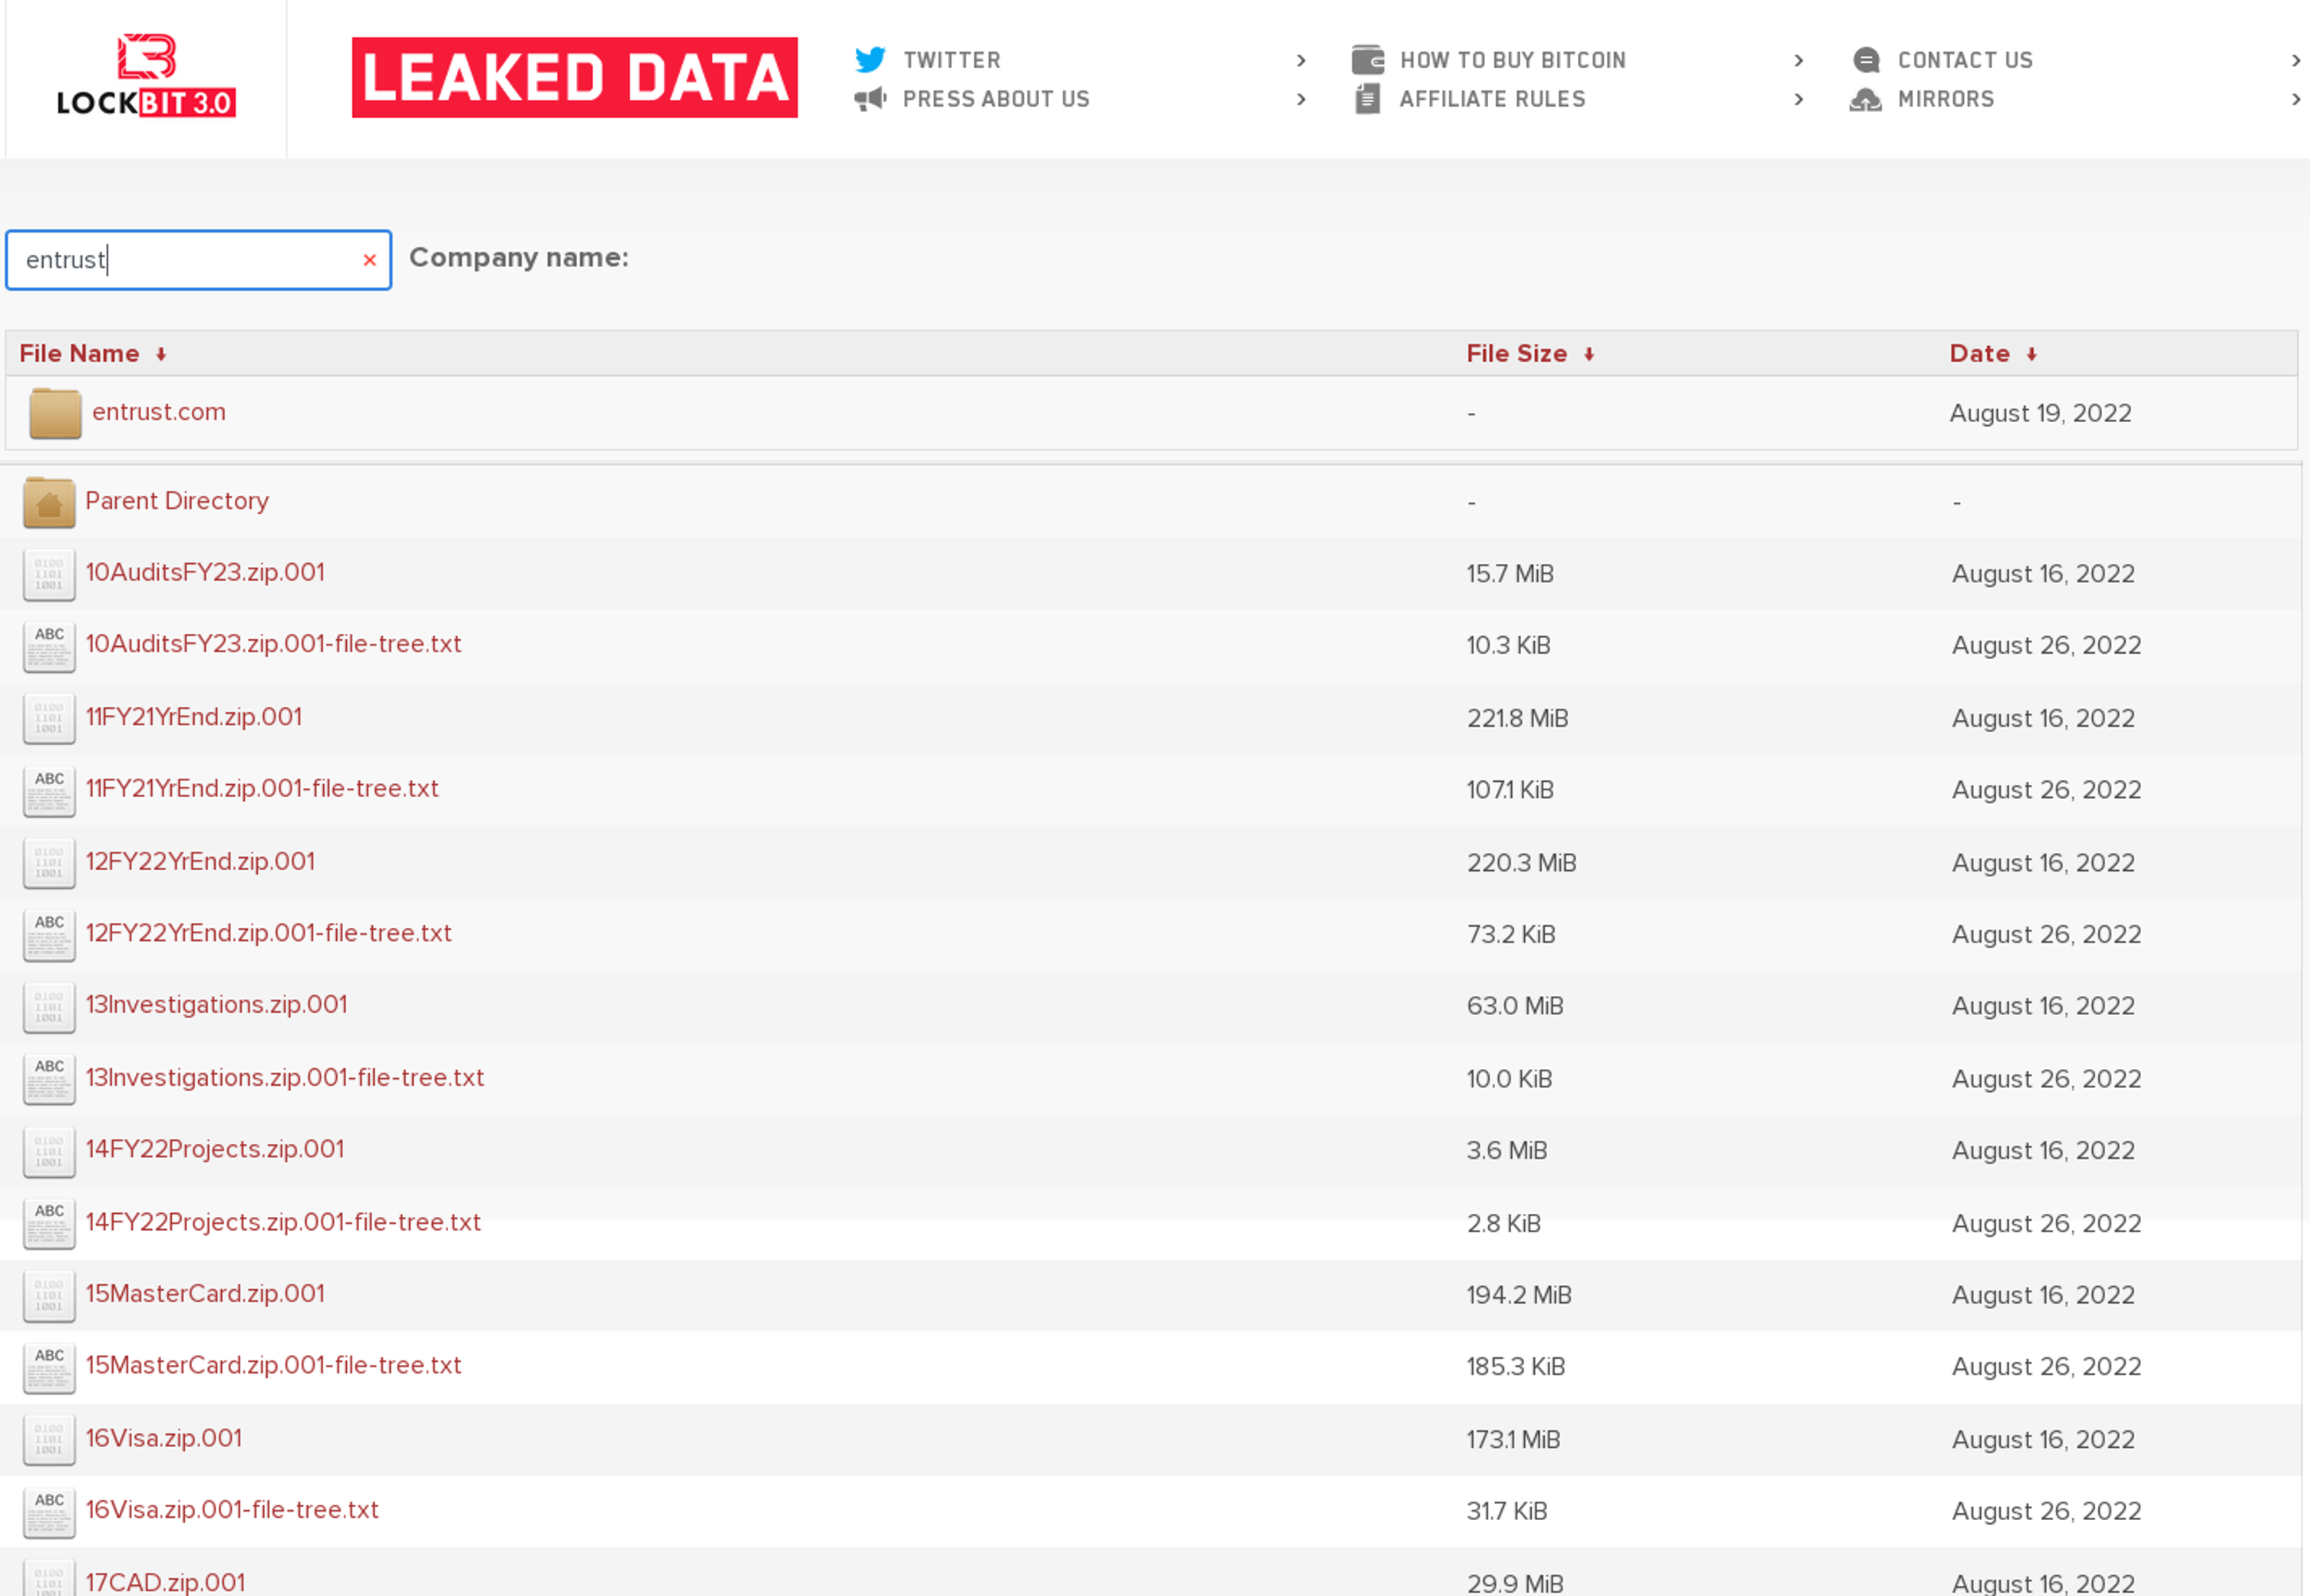Click text icon of 12FY22YrEnd.zip.001-file-tree.txt
This screenshot has height=1596, width=2310.
49,935
